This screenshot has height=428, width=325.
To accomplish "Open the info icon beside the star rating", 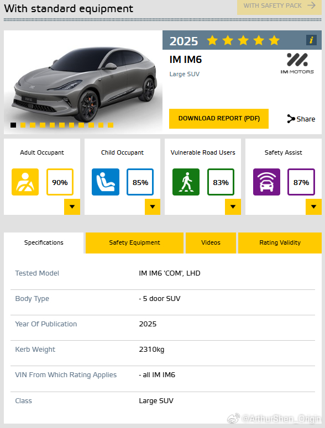I will 311,40.
